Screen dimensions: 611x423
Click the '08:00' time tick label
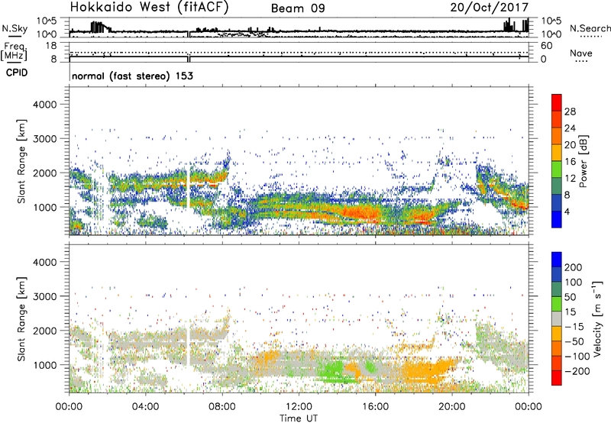[222, 407]
